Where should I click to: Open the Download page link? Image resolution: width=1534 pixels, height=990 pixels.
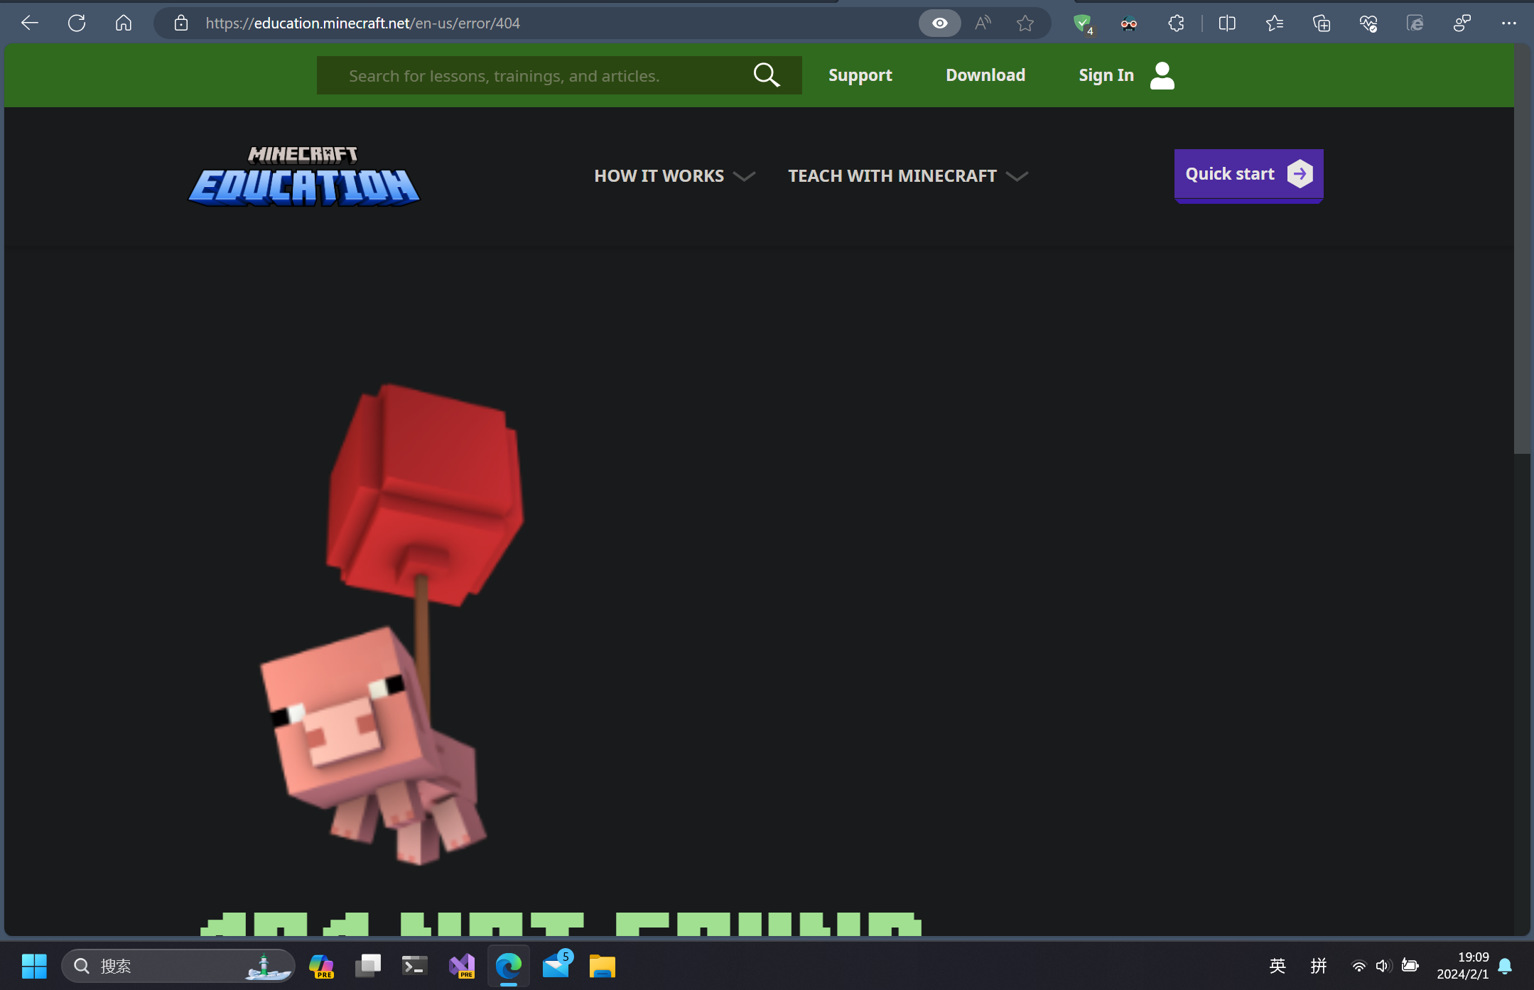[985, 75]
